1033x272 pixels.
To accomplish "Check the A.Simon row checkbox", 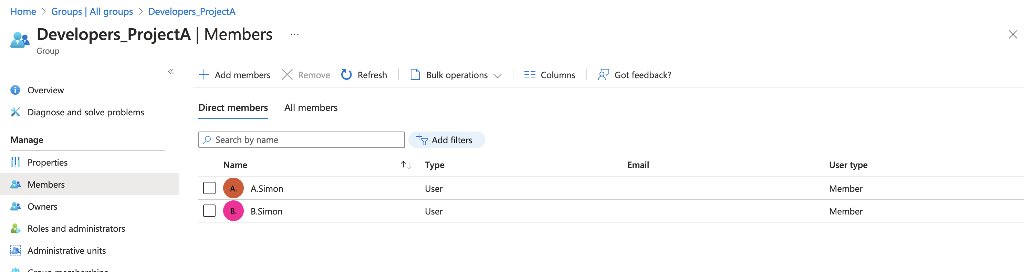I will point(209,188).
